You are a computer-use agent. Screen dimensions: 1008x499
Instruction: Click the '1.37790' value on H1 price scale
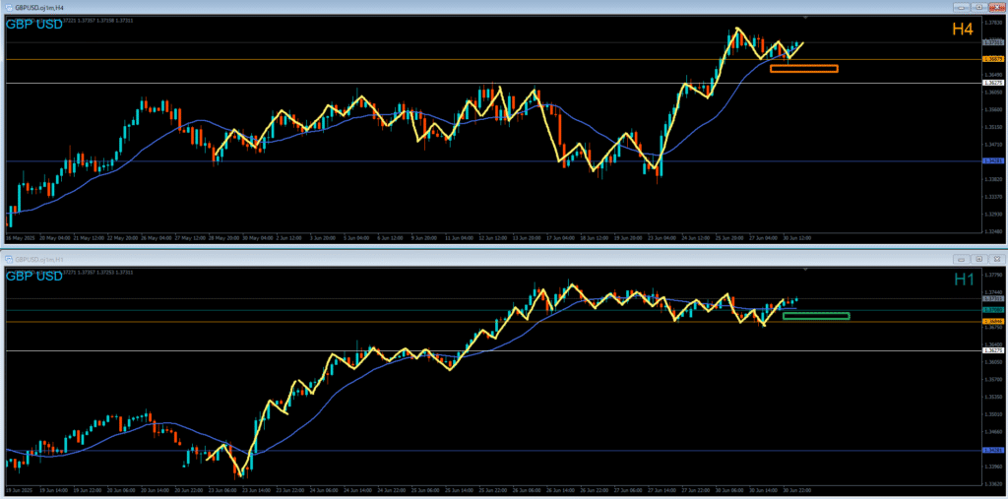[994, 274]
